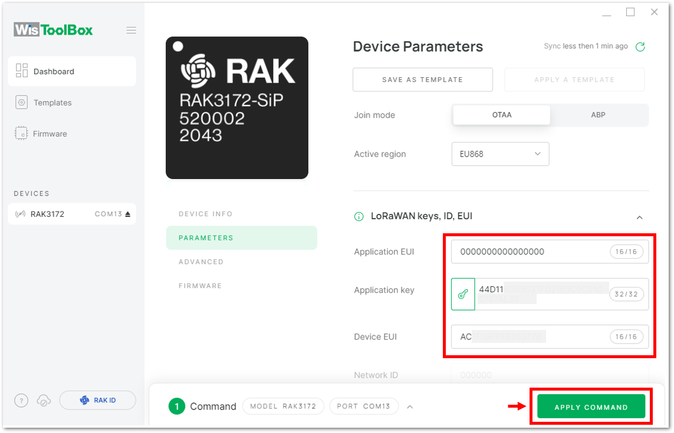Click the Templates icon in the sidebar
This screenshot has height=433, width=674.
click(21, 103)
